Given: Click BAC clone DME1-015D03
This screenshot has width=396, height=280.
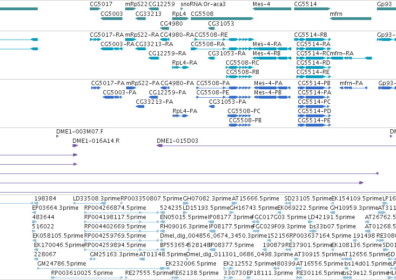Looking at the screenshot, I should (x=276, y=146).
